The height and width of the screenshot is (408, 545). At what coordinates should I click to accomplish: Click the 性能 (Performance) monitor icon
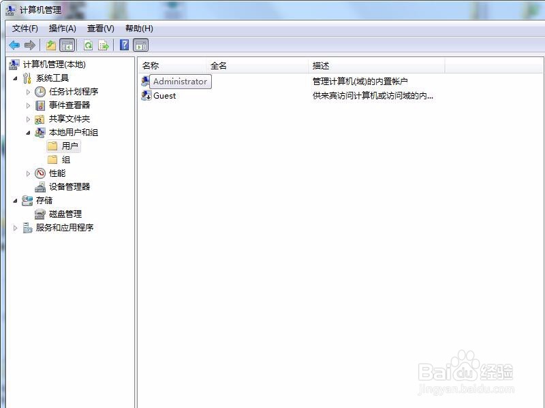click(x=40, y=173)
